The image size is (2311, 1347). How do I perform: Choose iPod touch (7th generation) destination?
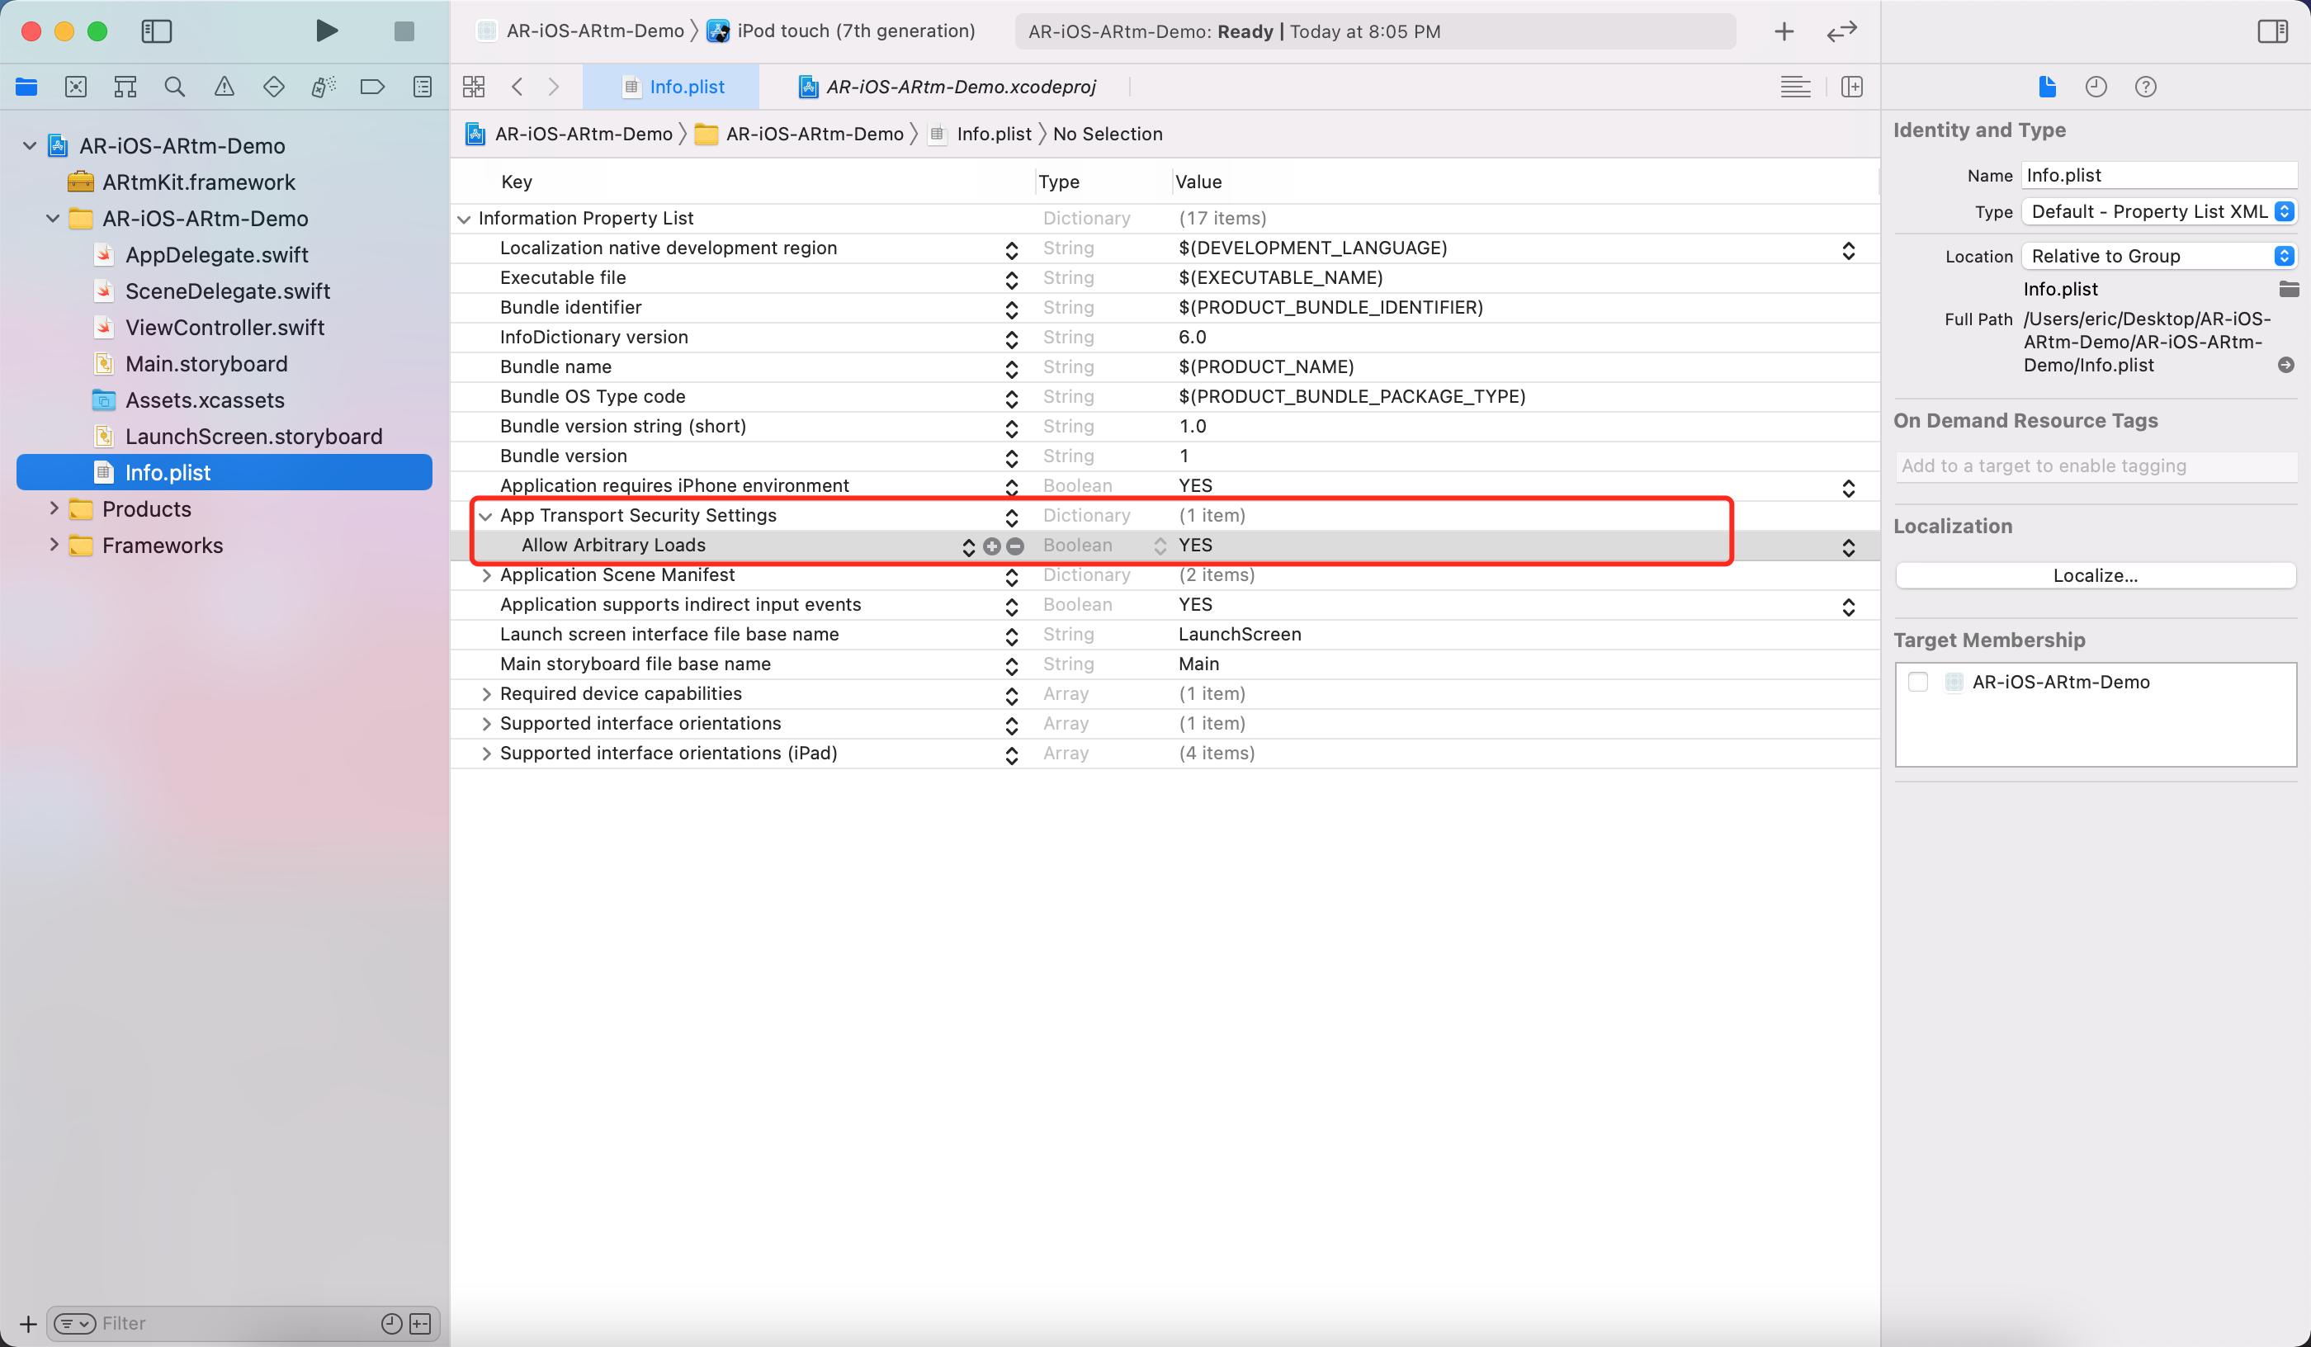click(x=842, y=31)
